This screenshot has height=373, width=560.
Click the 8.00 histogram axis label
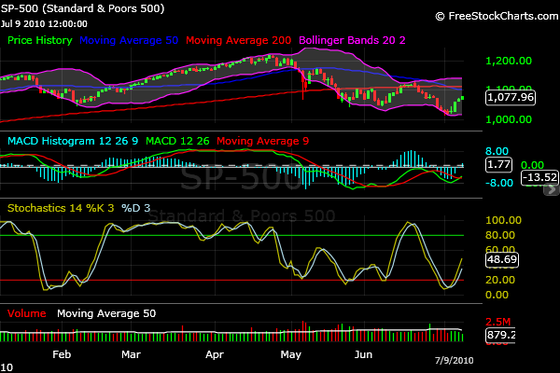click(497, 151)
